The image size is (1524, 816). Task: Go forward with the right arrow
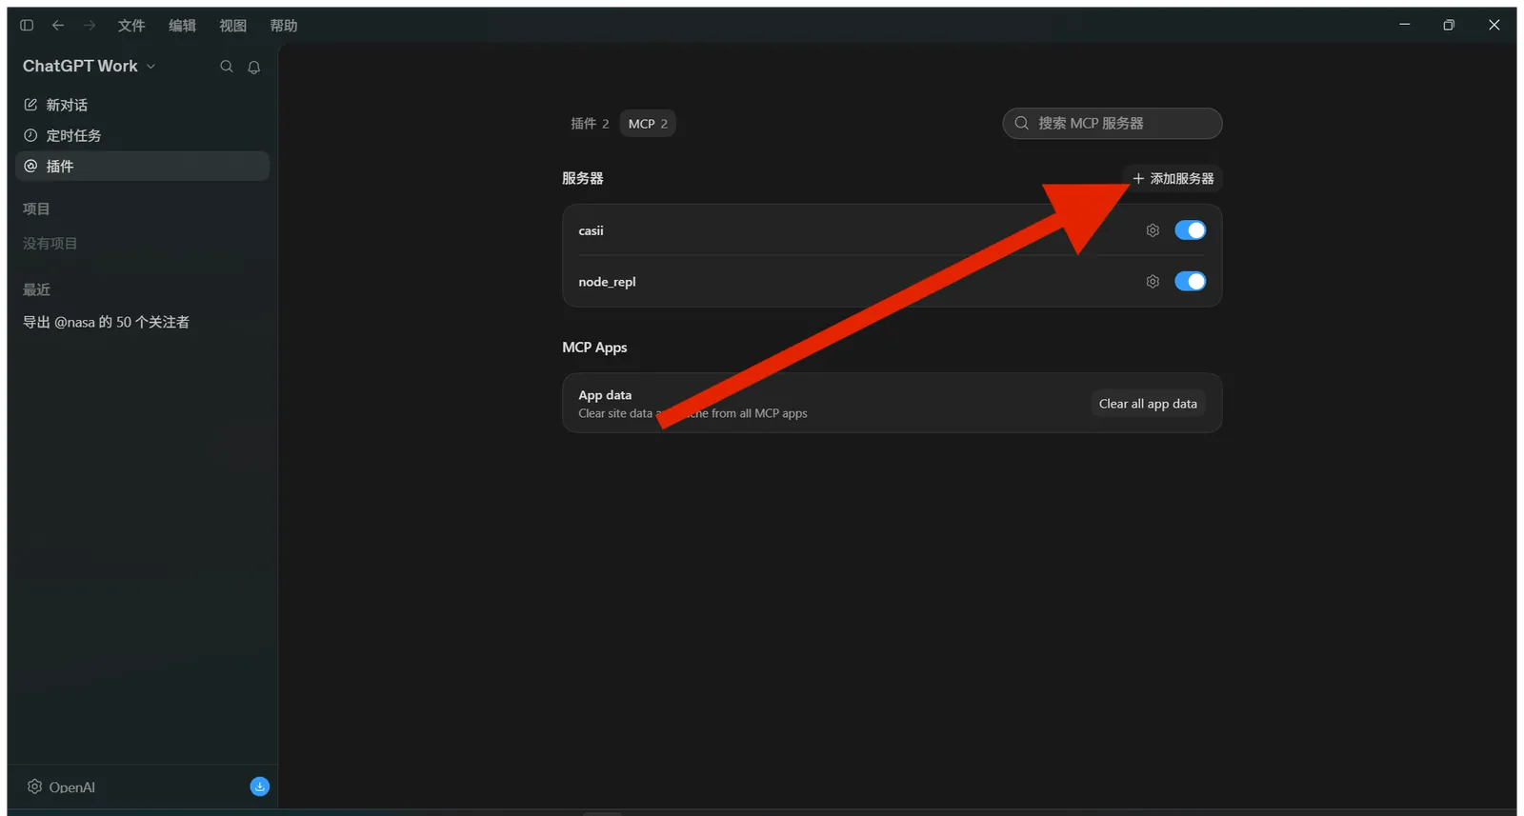pyautogui.click(x=90, y=26)
